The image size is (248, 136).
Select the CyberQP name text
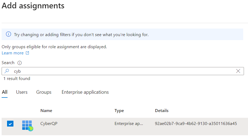pyautogui.click(x=49, y=124)
